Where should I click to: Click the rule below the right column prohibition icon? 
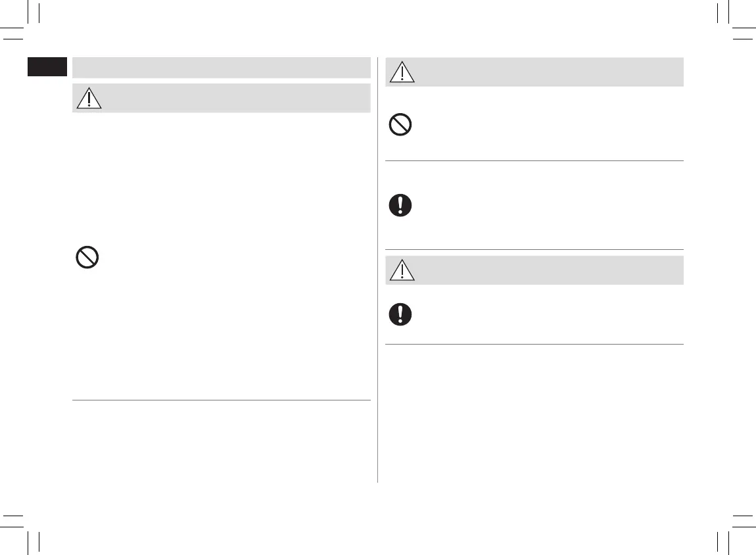click(x=534, y=160)
